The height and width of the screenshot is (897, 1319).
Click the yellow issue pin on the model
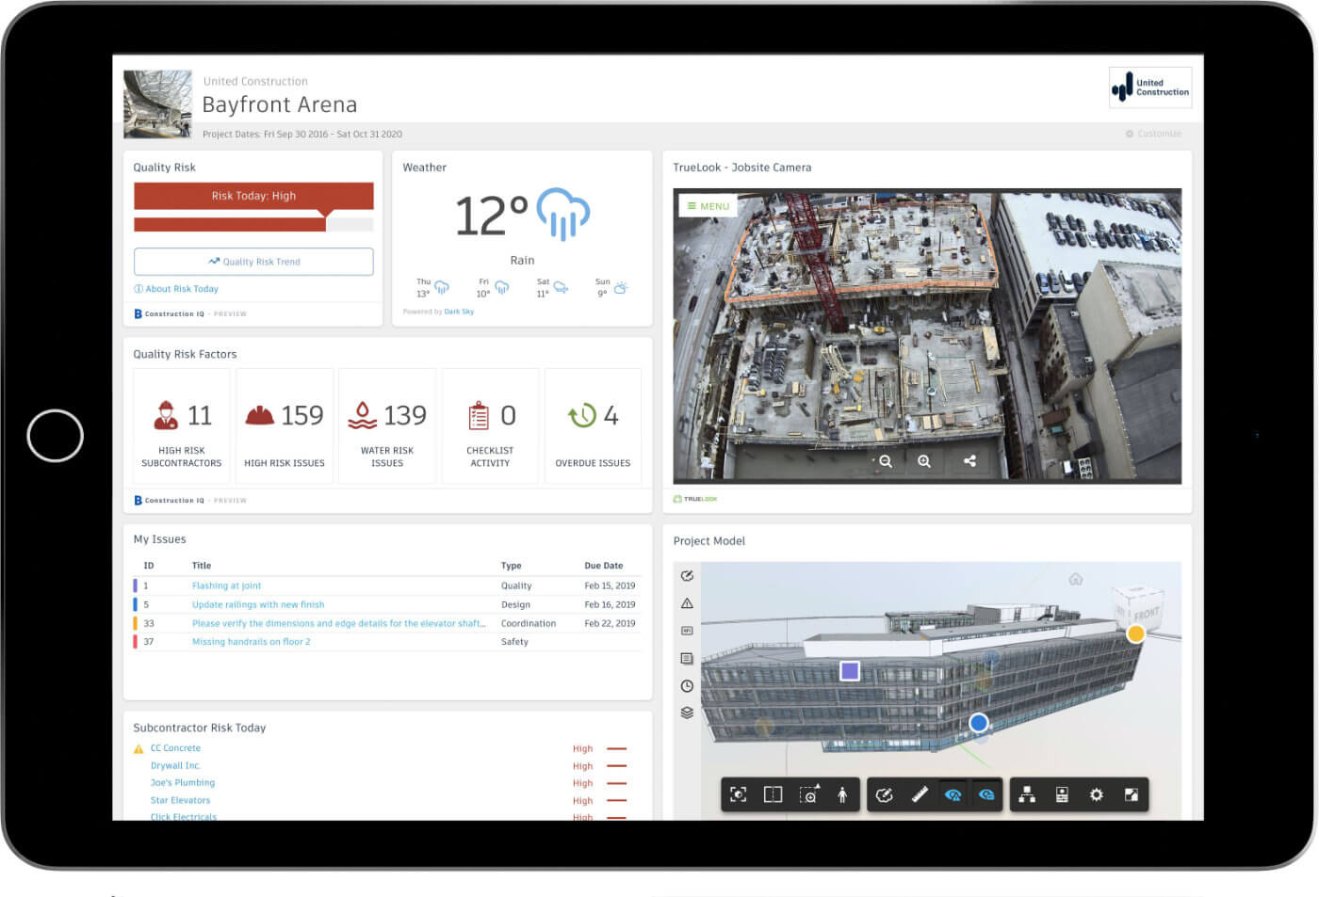pyautogui.click(x=1135, y=633)
